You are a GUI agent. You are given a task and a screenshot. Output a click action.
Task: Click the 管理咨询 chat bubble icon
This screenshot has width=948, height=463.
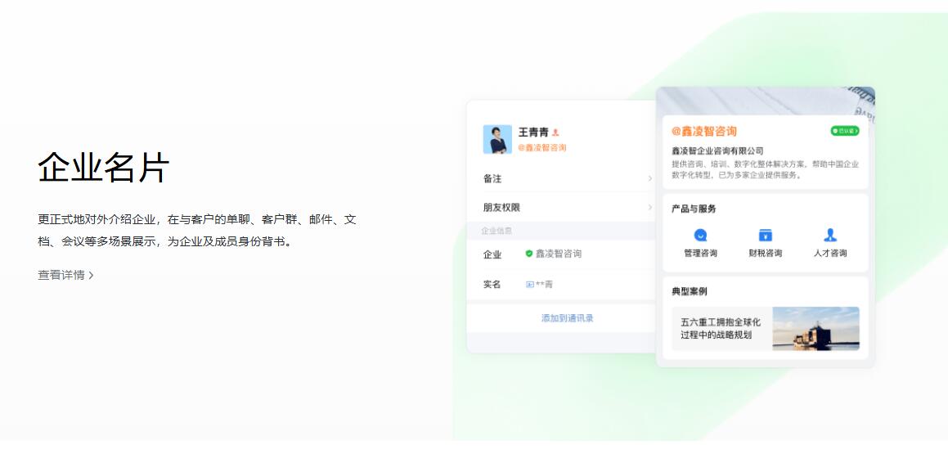coord(700,235)
